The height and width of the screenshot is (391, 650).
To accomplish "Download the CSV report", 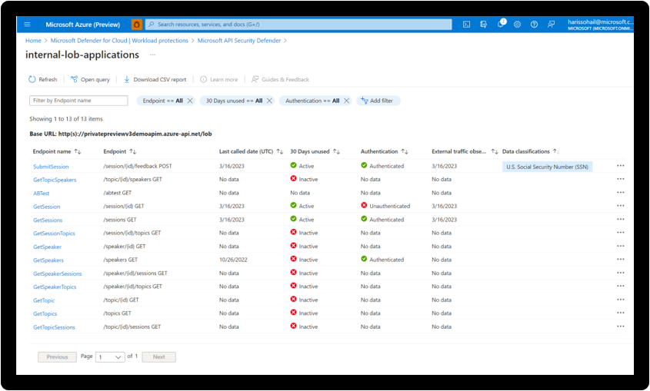I will pyautogui.click(x=155, y=79).
